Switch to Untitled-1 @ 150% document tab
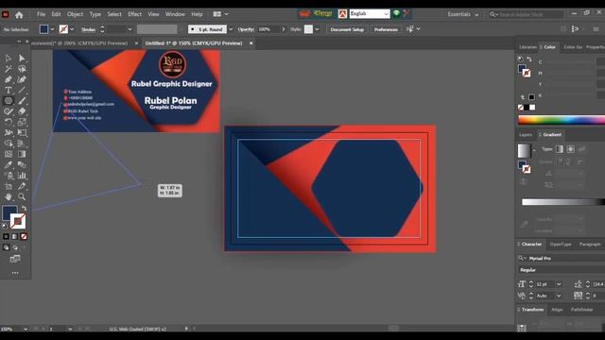This screenshot has width=605, height=340. [x=194, y=43]
